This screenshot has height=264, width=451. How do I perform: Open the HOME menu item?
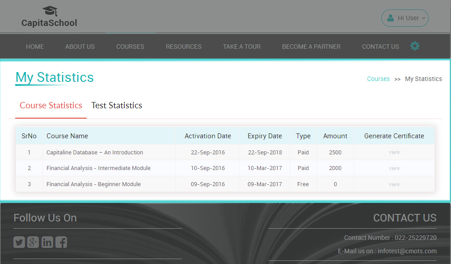[34, 46]
